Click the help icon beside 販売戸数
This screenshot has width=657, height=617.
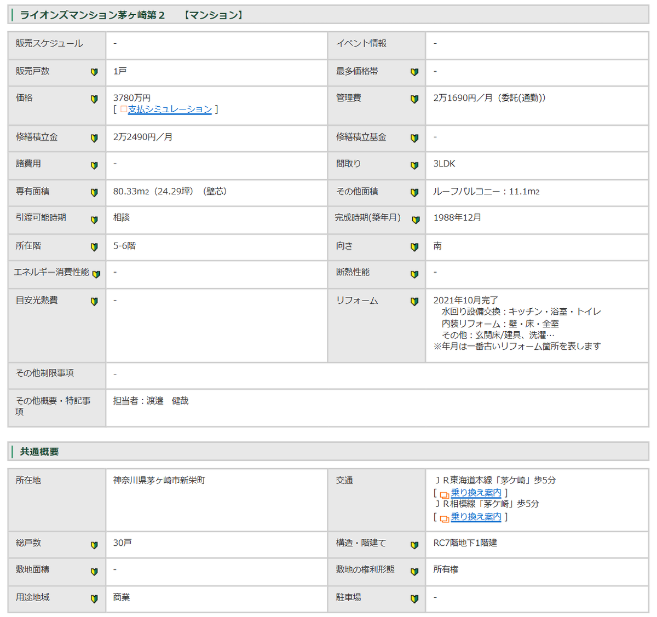tap(94, 72)
